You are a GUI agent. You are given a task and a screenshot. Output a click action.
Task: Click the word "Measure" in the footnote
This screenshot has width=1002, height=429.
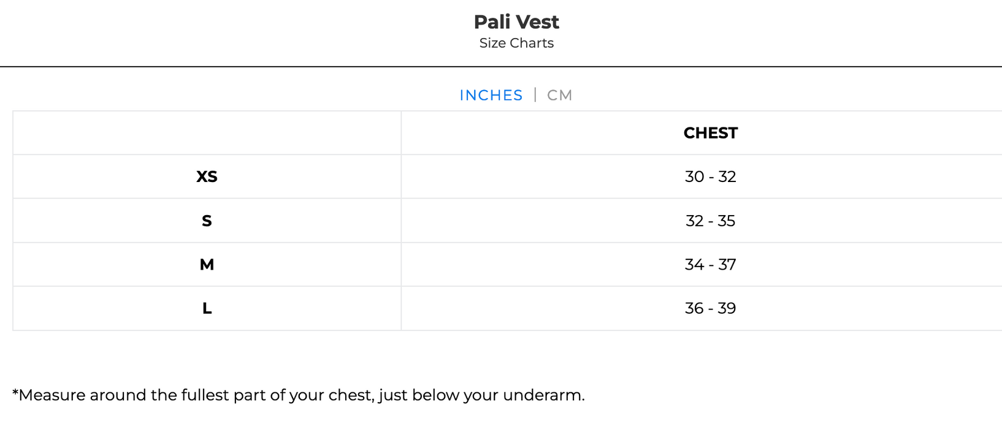click(52, 395)
